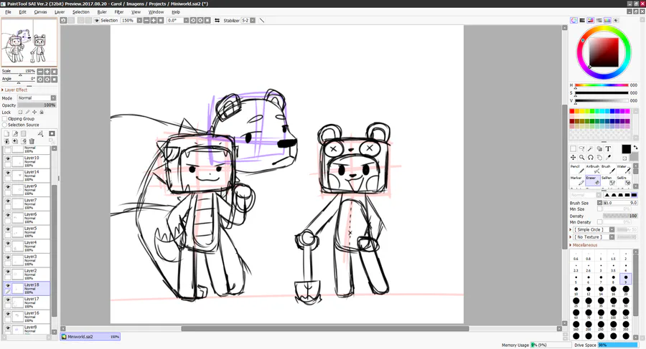Toggle the Min Density checkbox
Viewport: 646px width, 349px height.
point(599,222)
